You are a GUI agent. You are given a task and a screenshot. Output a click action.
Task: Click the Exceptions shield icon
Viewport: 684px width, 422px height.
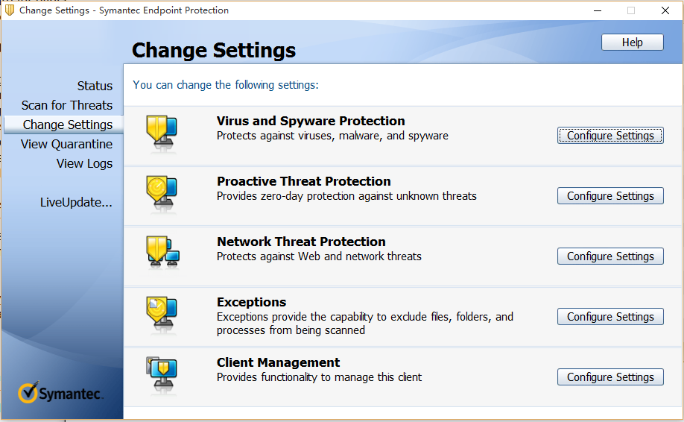click(x=162, y=312)
